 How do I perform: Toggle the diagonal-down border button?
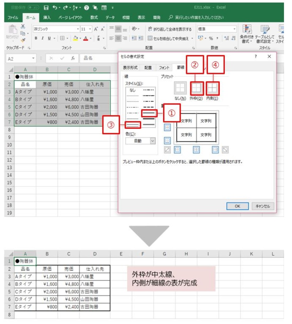tap(225, 149)
